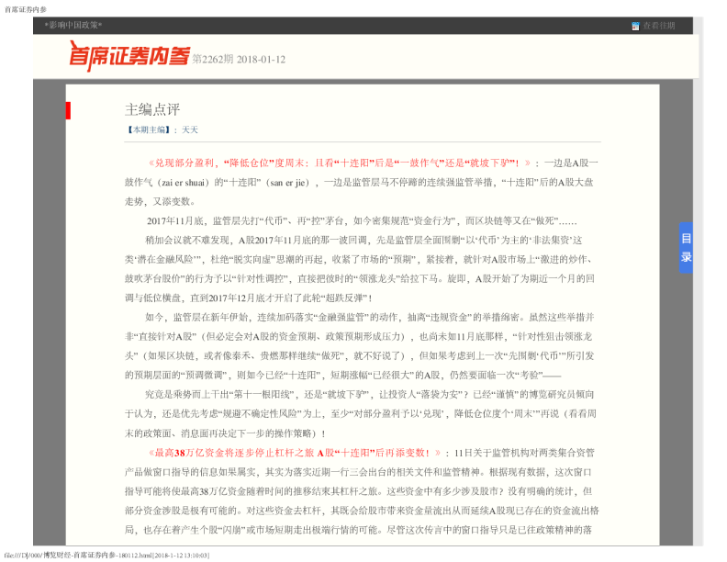Click the issue text 第2262期 2018-01-12
Viewport: 727px width, 562px height.
click(x=239, y=60)
